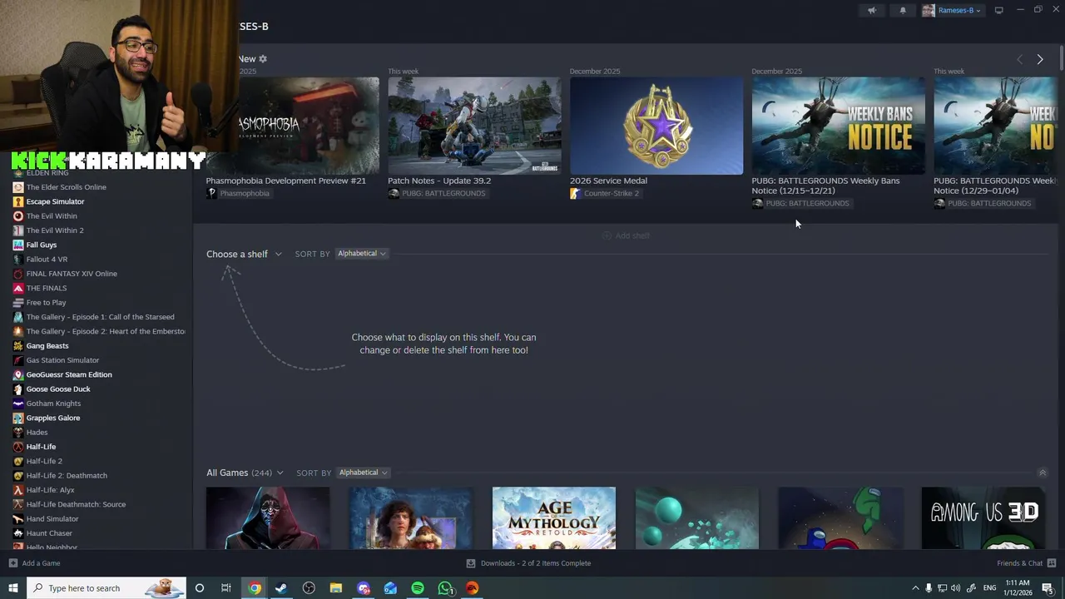Screen dimensions: 1065x599
Task: Select Hand Simulator in library list
Action: point(52,518)
